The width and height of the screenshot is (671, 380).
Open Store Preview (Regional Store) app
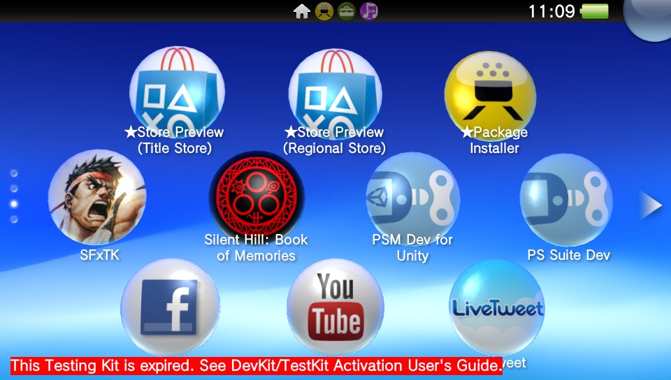(335, 94)
